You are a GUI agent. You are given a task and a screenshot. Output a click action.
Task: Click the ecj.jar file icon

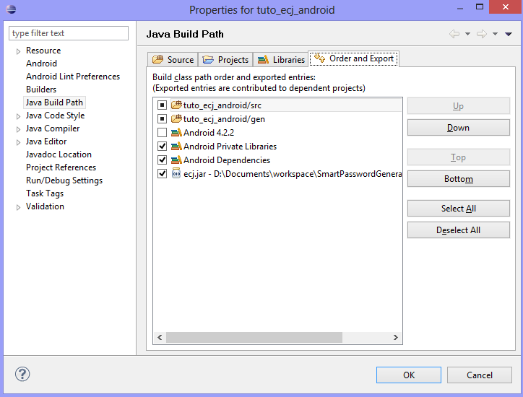coord(176,174)
